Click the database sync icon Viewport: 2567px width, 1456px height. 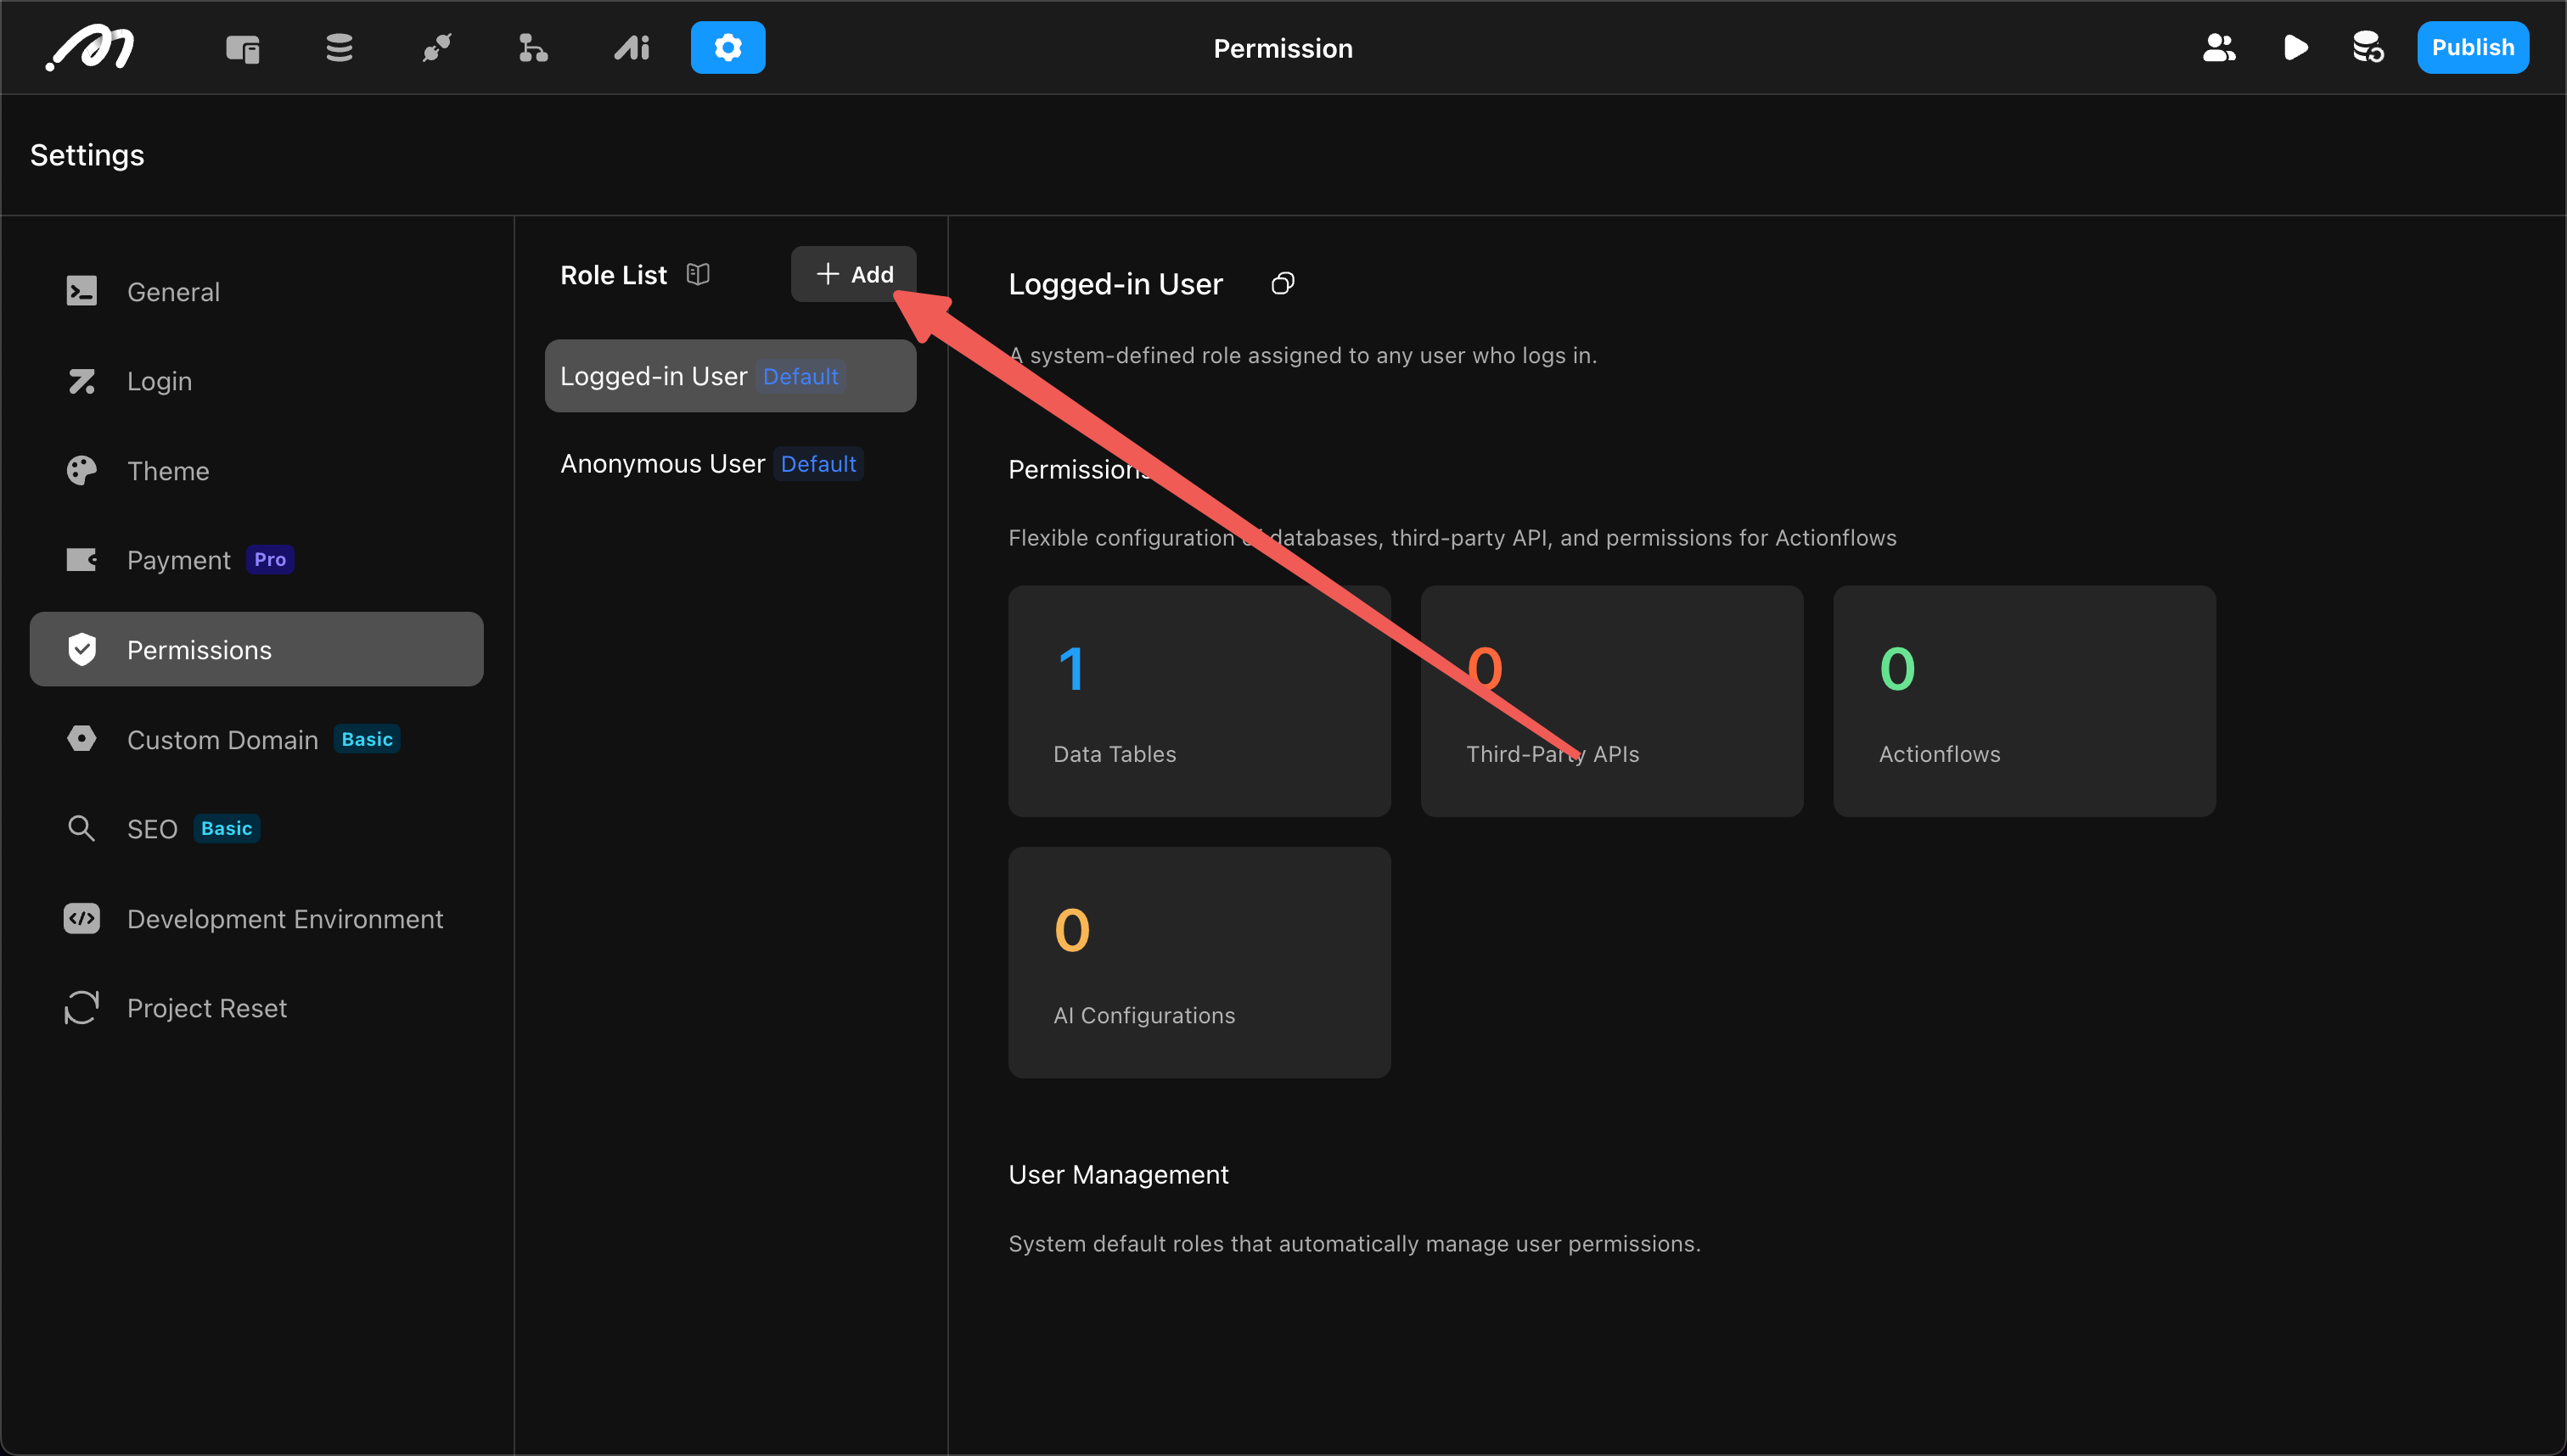click(x=2367, y=48)
